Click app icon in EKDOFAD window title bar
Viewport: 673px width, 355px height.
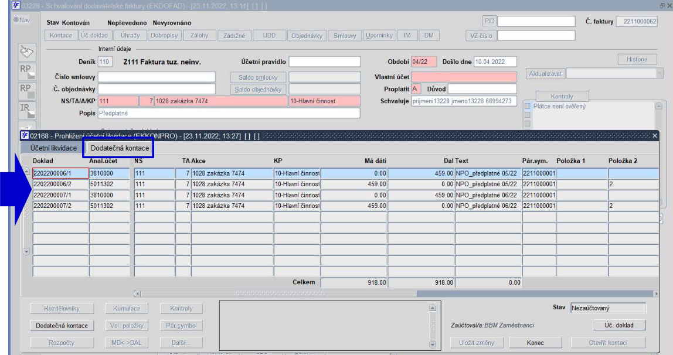(16, 6)
